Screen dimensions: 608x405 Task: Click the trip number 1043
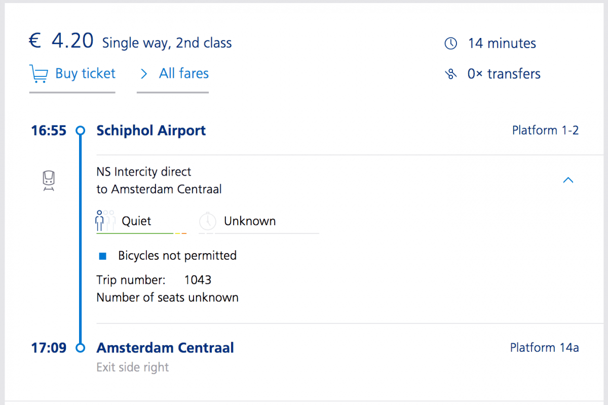(198, 280)
